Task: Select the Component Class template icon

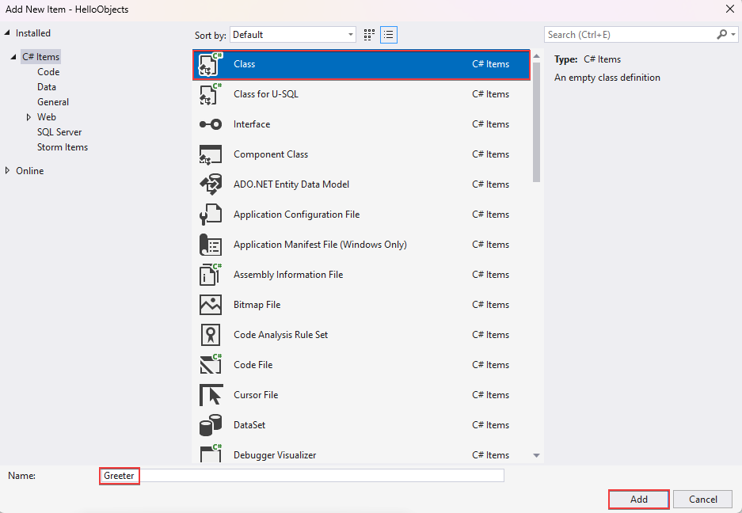Action: click(x=211, y=154)
